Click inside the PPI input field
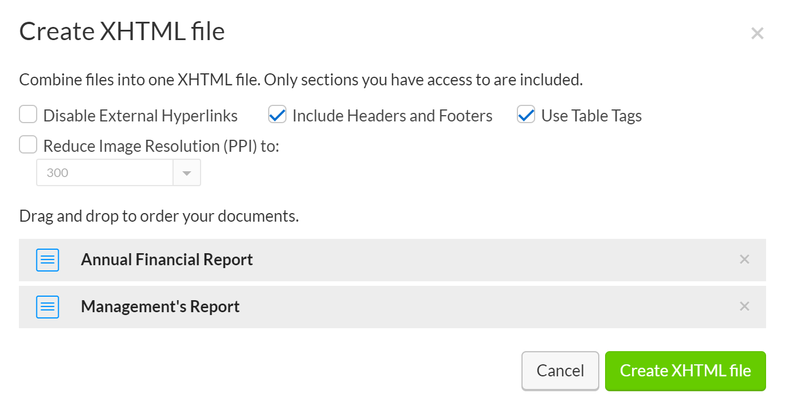Screen dimensions: 785x409 pos(103,172)
